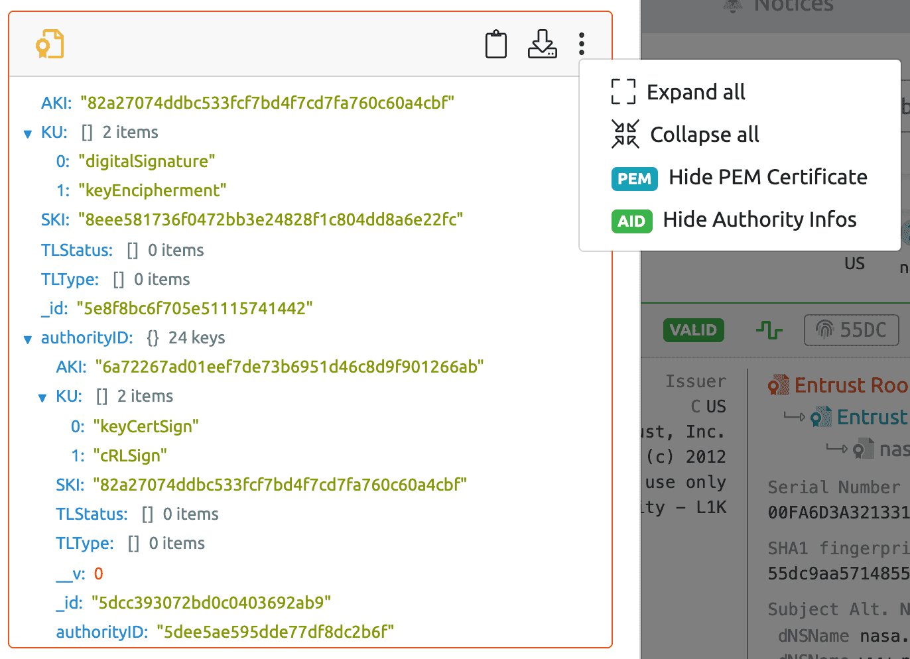Click the 55DC fingerprint badge
The width and height of the screenshot is (910, 659).
pos(851,329)
